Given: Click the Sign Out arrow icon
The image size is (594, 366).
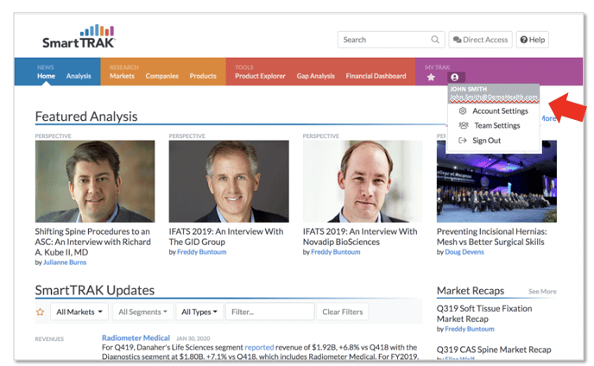Looking at the screenshot, I should pyautogui.click(x=463, y=141).
